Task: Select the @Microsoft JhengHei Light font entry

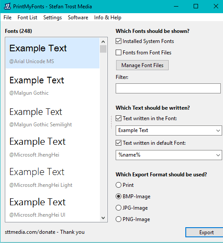Action: pos(53,176)
